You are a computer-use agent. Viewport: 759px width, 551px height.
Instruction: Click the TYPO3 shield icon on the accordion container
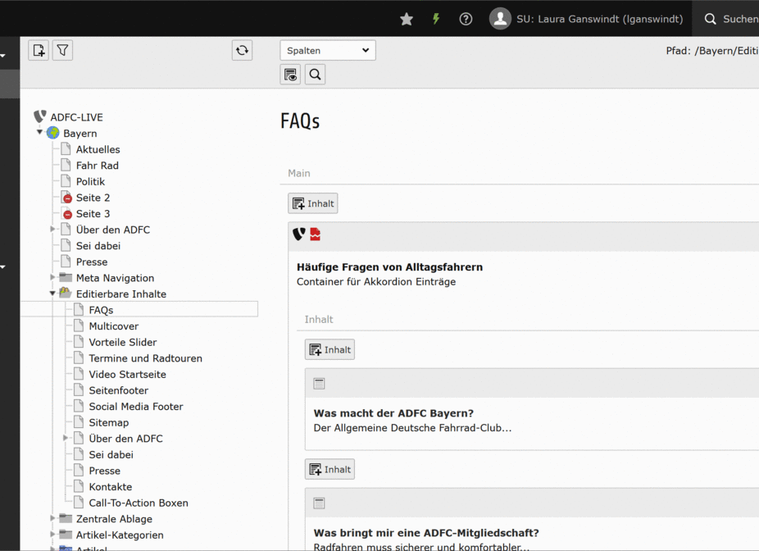click(x=298, y=234)
